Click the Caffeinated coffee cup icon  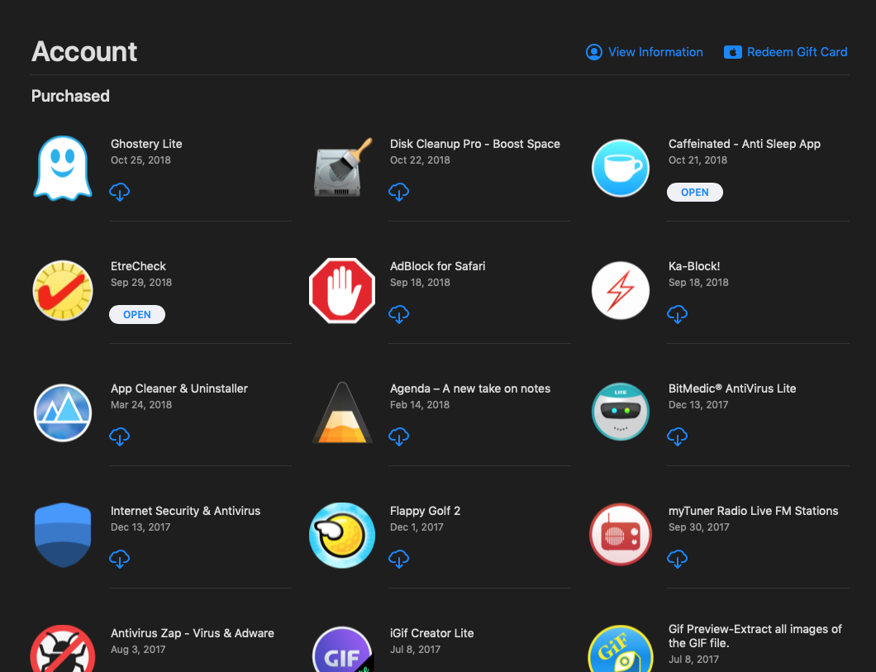pos(620,168)
